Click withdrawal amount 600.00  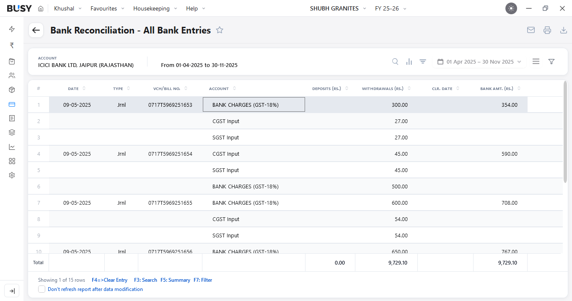[x=400, y=203]
